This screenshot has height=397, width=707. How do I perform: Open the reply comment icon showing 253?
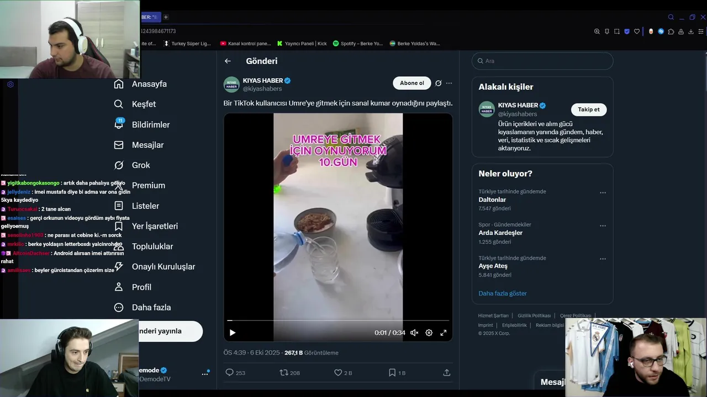click(230, 373)
